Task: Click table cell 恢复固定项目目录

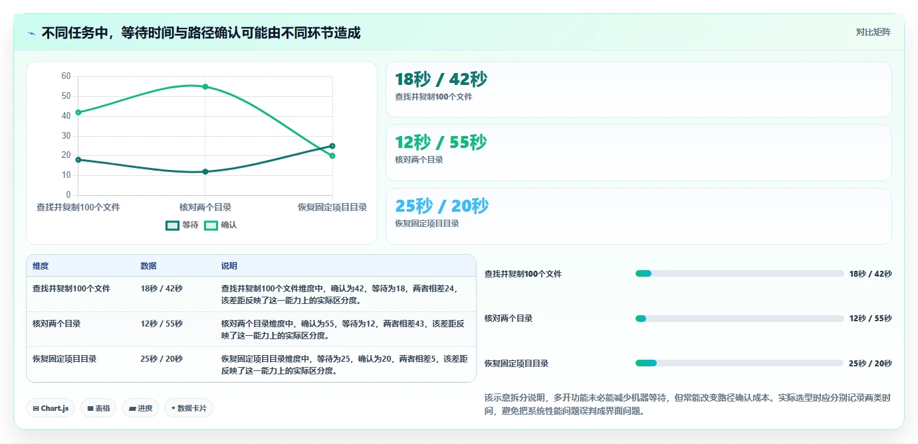Action: coord(64,359)
